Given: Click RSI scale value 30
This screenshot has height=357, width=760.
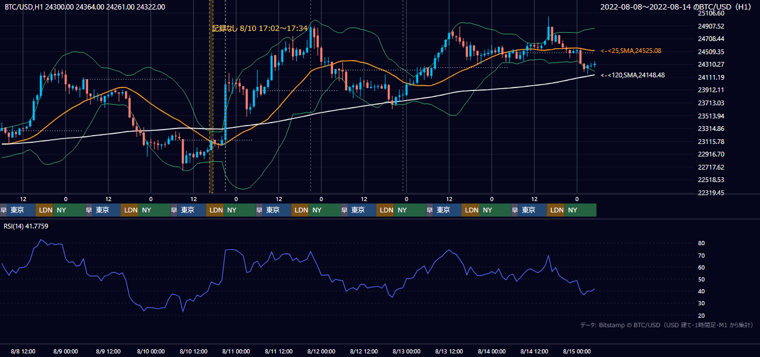Looking at the screenshot, I should coord(702,303).
